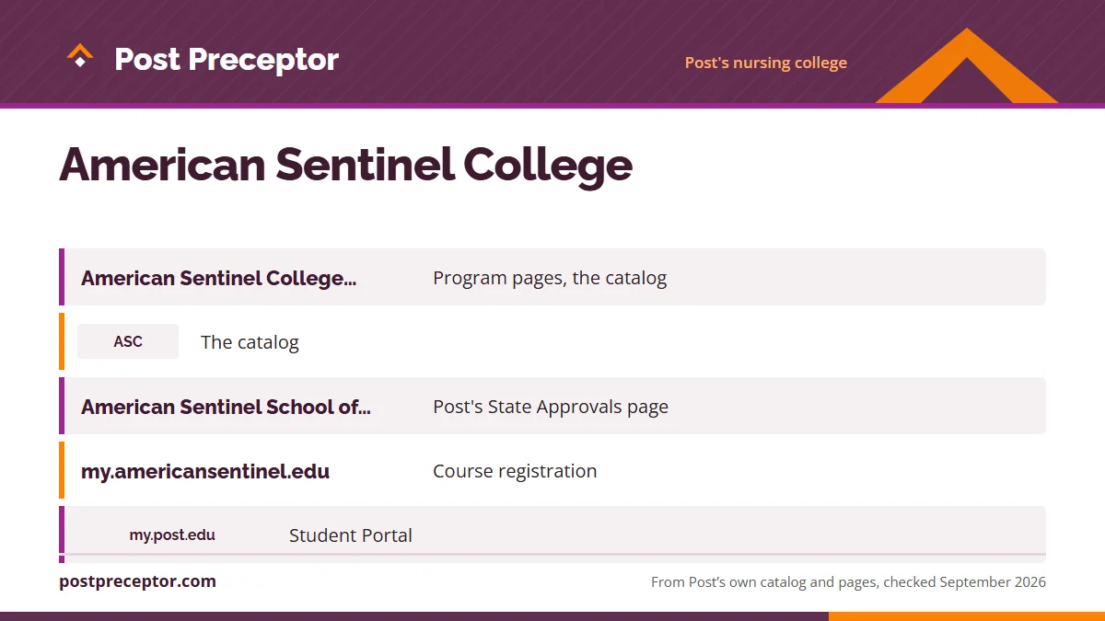The image size is (1105, 621).
Task: Click the ASC badge
Action: coord(128,341)
